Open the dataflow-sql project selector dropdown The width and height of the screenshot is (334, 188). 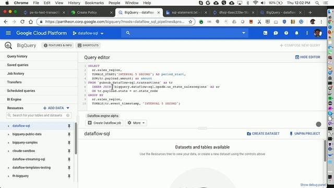click(88, 33)
